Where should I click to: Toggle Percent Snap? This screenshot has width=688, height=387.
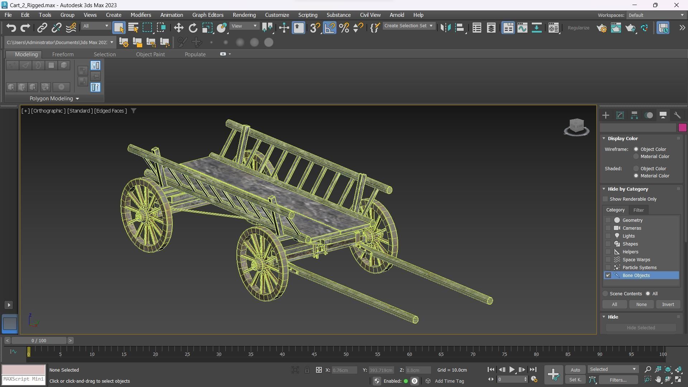point(344,28)
